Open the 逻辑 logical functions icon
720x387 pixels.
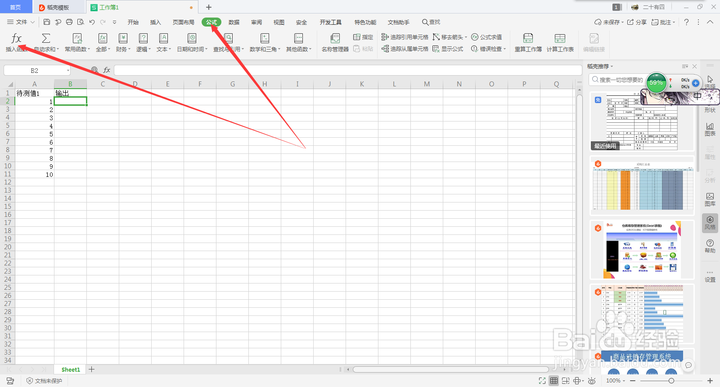click(x=143, y=38)
